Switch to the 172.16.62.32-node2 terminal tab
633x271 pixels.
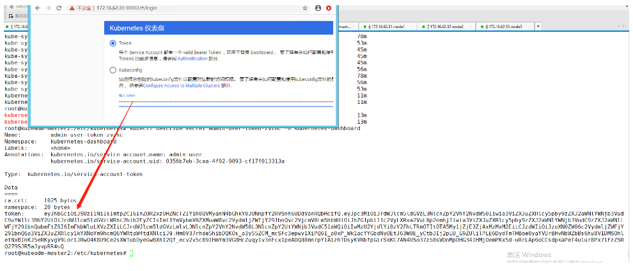pyautogui.click(x=445, y=27)
